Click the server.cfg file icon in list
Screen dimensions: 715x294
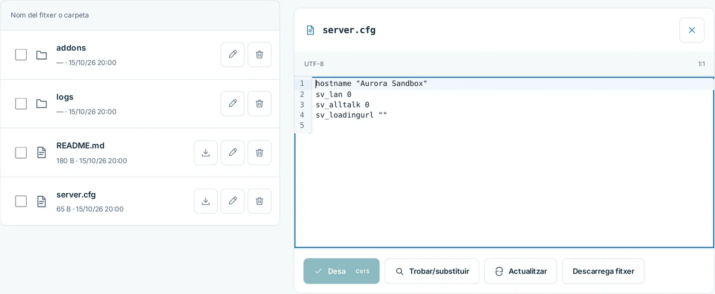pos(41,201)
